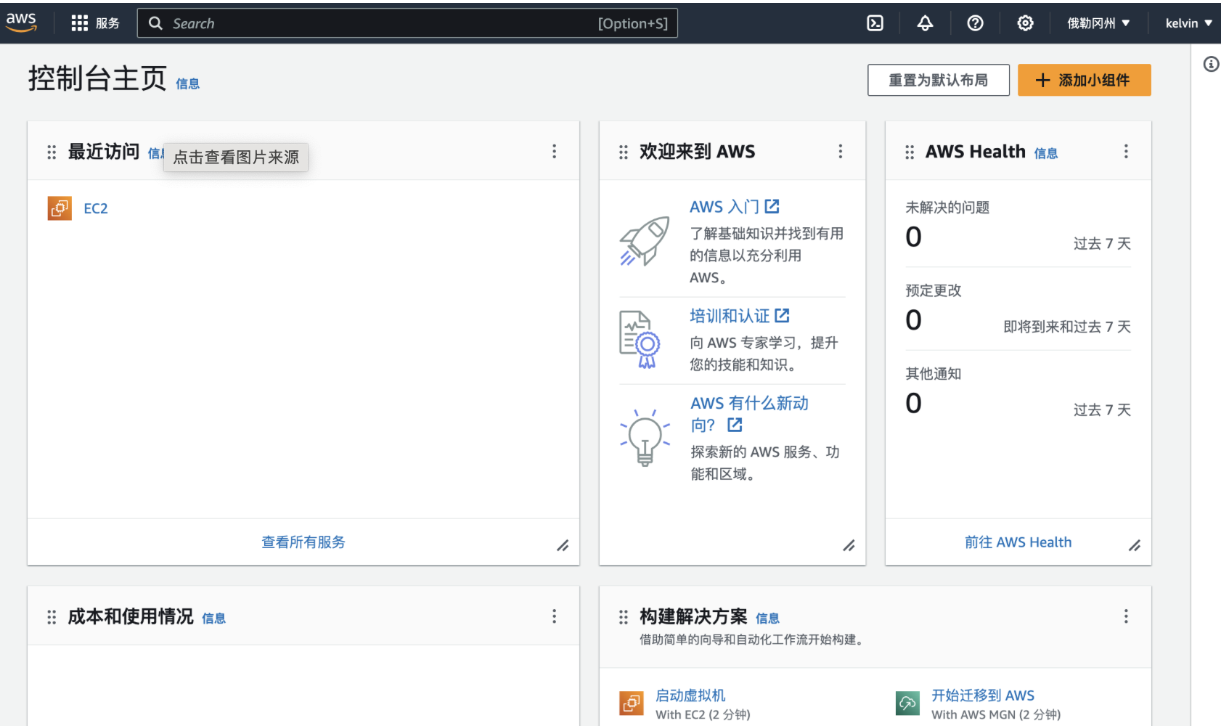
Task: Click 查看所有服务 link
Action: coord(303,542)
